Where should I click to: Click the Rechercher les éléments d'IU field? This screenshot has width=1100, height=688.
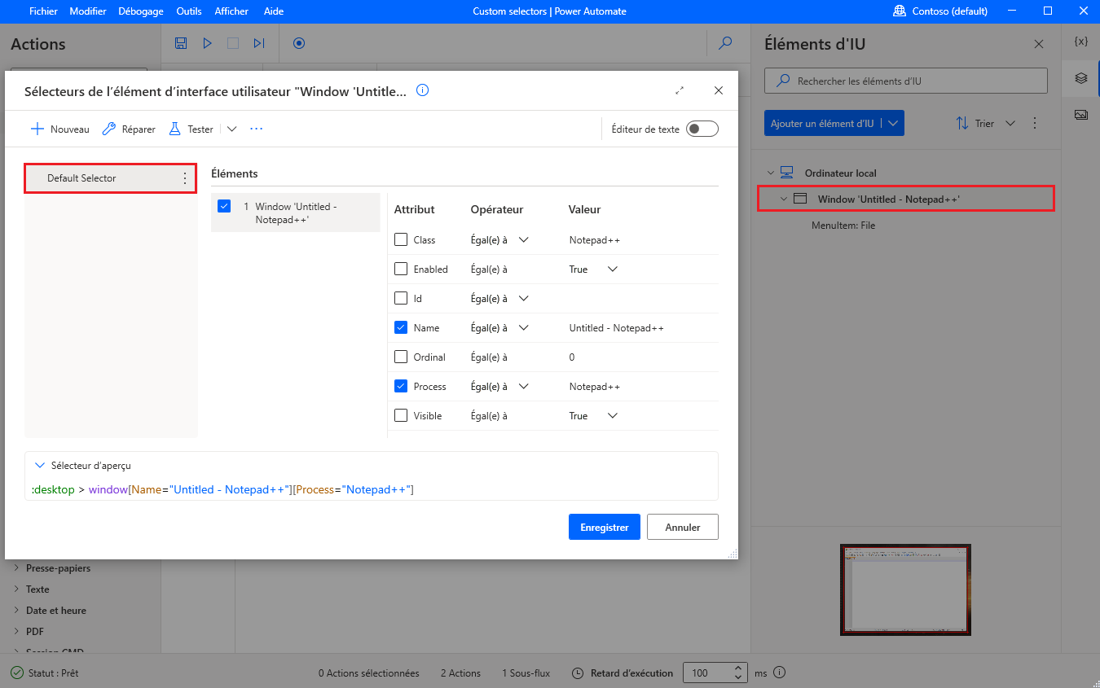tap(905, 81)
